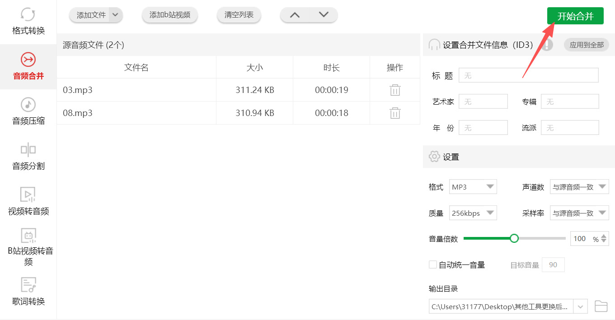Click the 源音频文件 (2个) heading

click(94, 45)
